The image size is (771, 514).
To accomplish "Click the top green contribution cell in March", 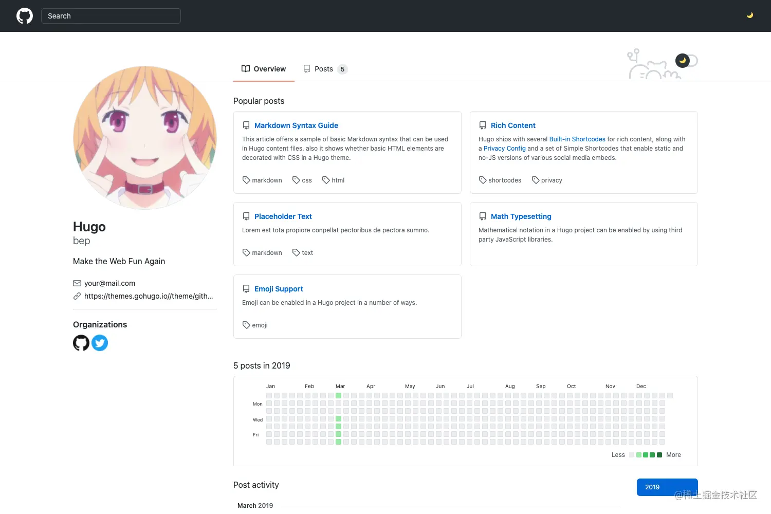I will tap(338, 395).
